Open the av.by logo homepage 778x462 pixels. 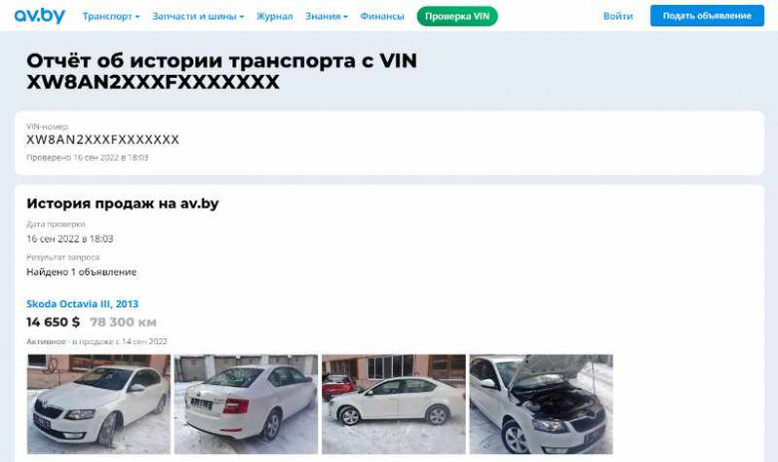(x=40, y=16)
